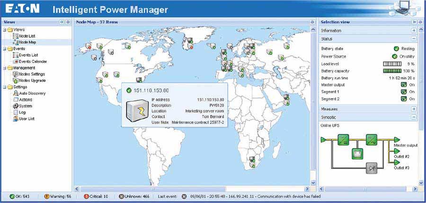Viewport: 426px width, 203px height.
Task: Click the tooltip's green status check icon
Action: 129,90
